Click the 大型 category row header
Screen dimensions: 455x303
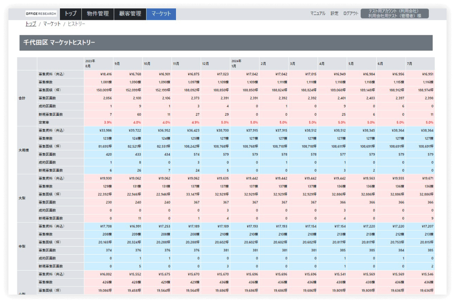pos(22,198)
